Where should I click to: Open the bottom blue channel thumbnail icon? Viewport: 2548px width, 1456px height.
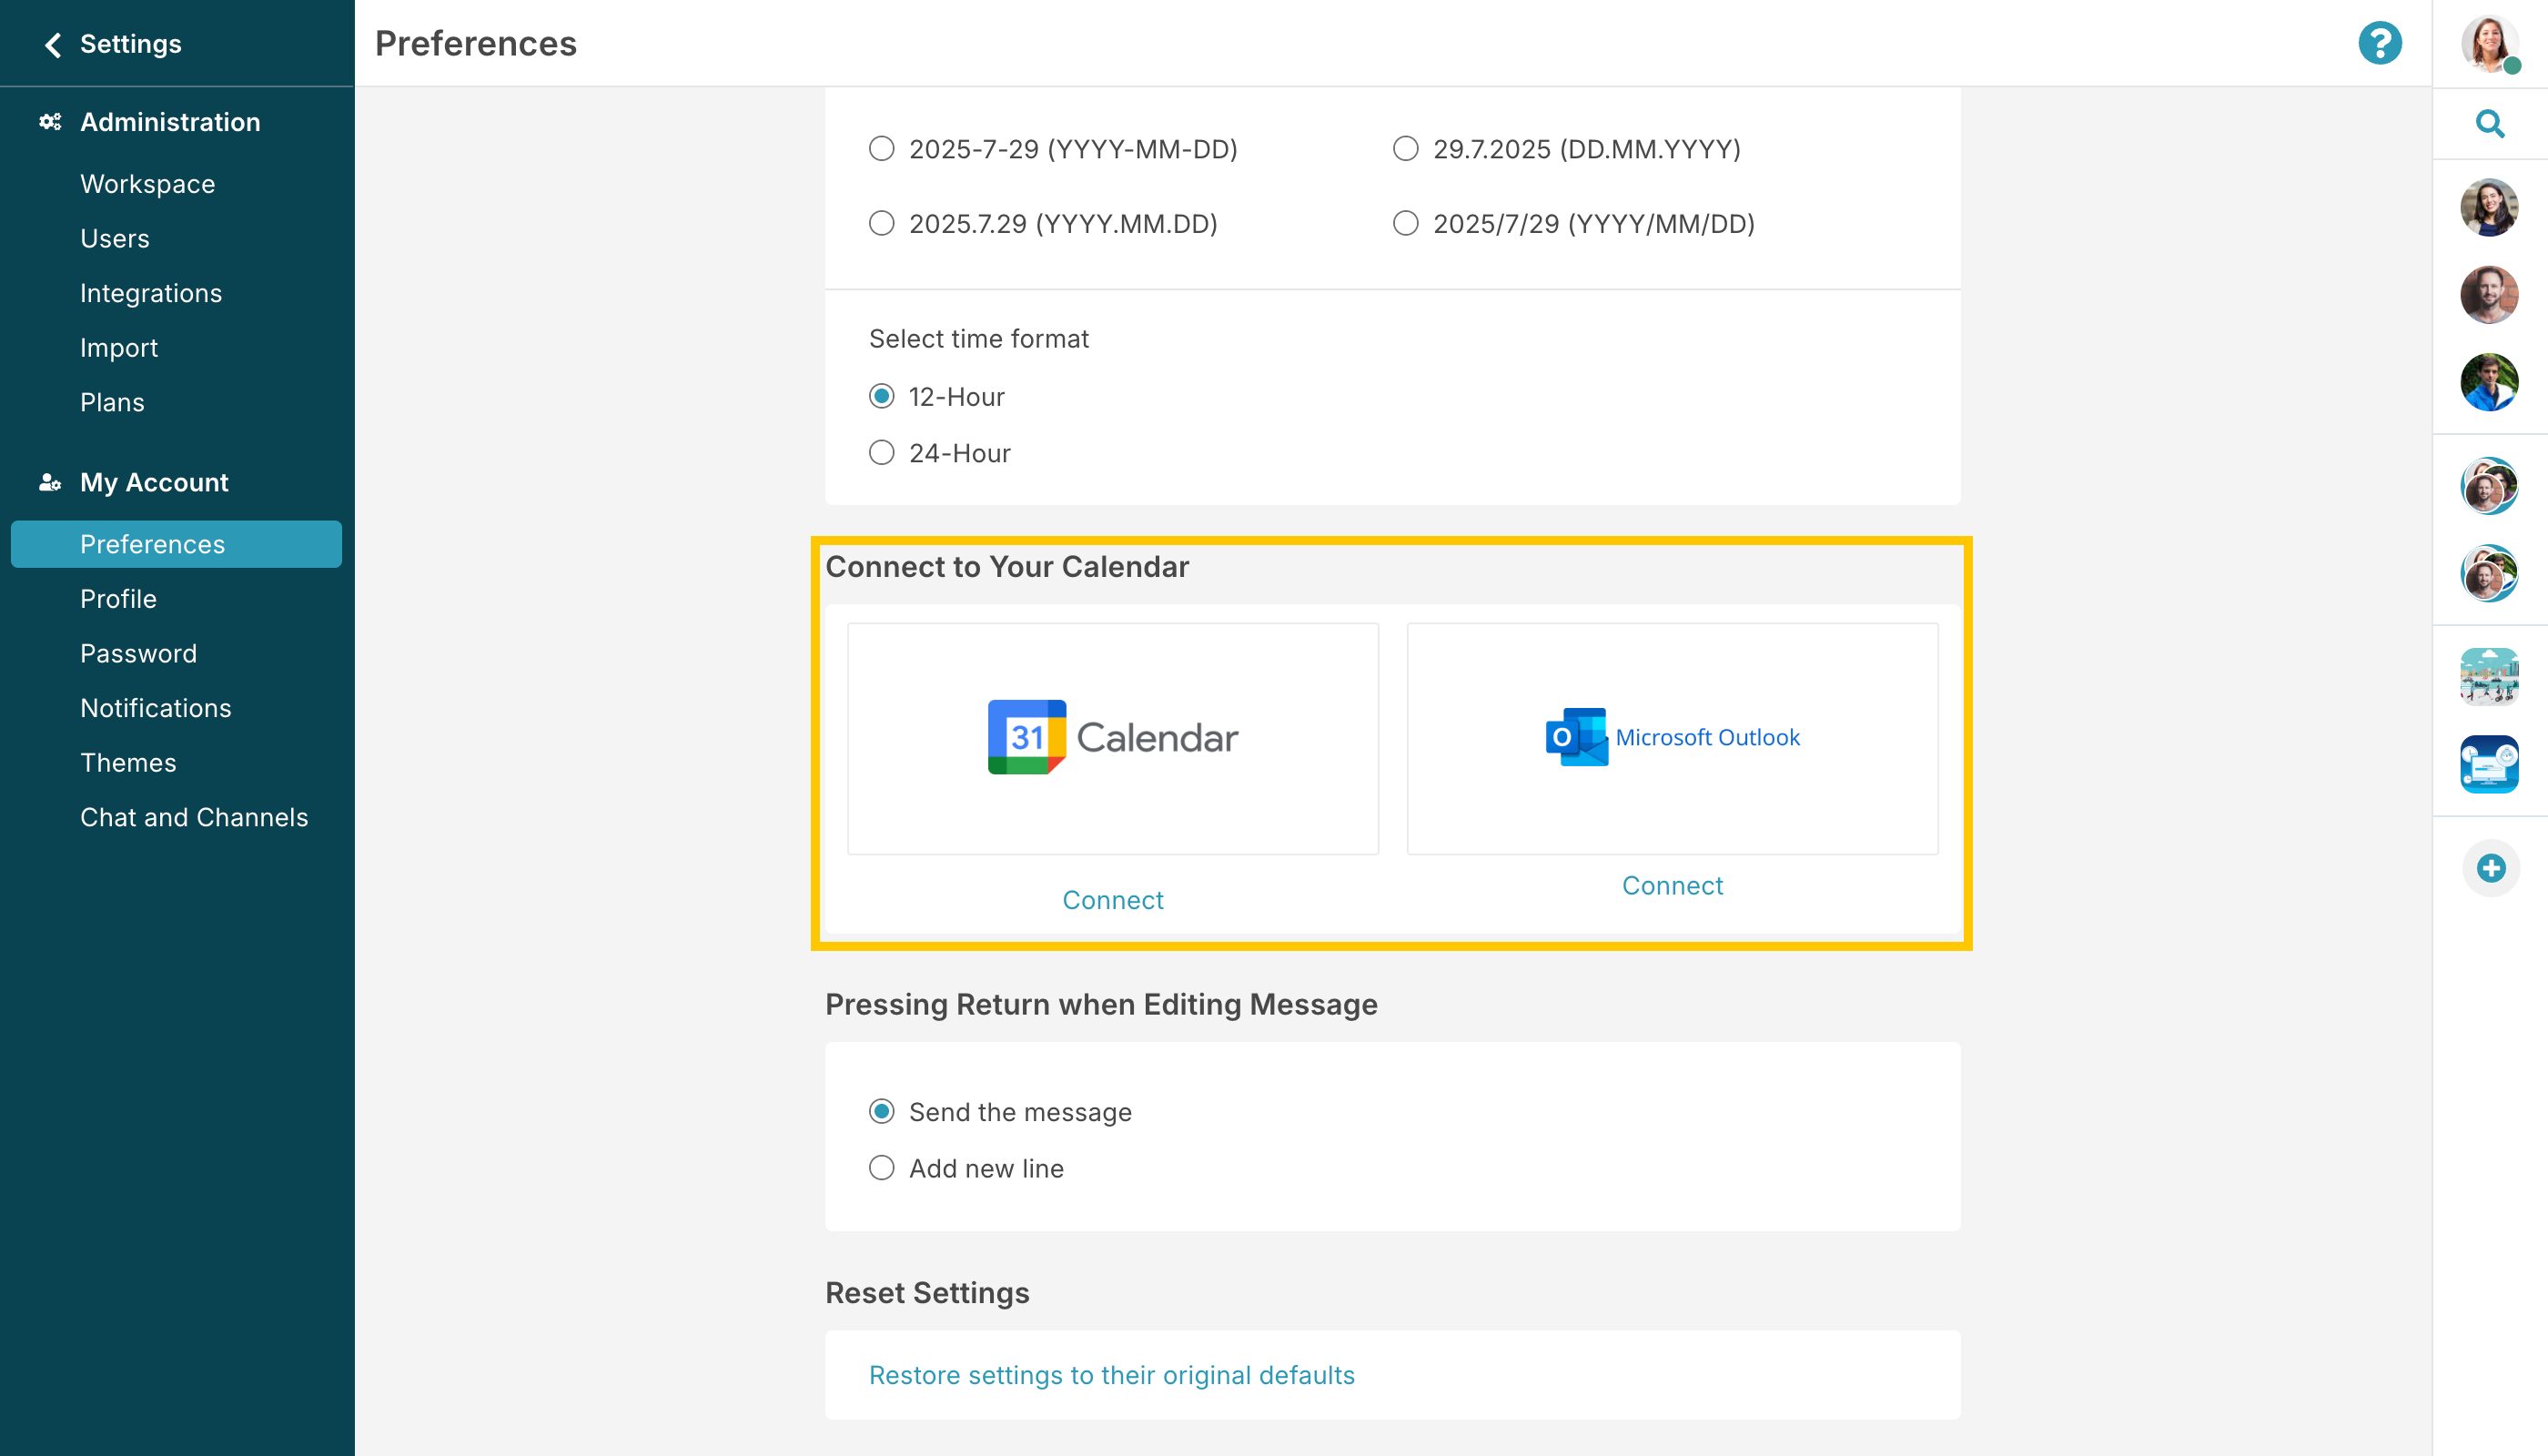(2489, 765)
